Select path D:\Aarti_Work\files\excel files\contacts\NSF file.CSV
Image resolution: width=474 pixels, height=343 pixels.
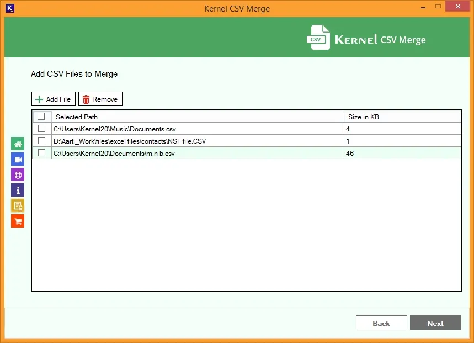[198, 141]
